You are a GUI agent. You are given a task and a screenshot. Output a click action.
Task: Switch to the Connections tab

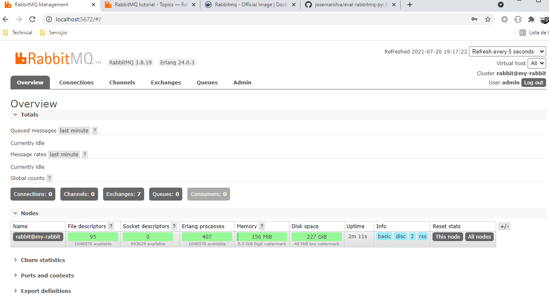(x=76, y=82)
